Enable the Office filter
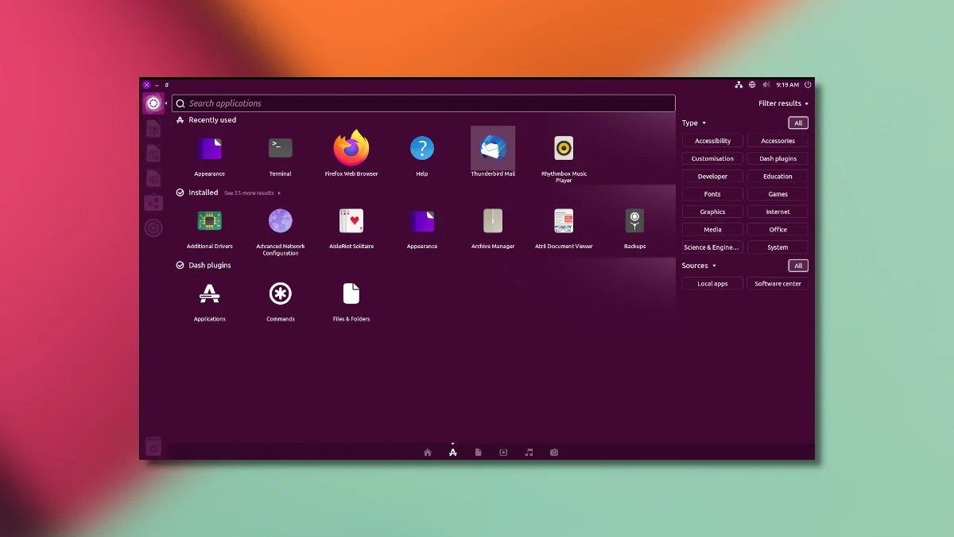Image resolution: width=954 pixels, height=537 pixels. pyautogui.click(x=777, y=229)
